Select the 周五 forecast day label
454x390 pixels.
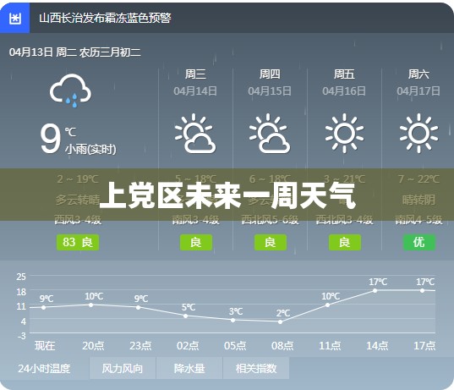pos(344,74)
